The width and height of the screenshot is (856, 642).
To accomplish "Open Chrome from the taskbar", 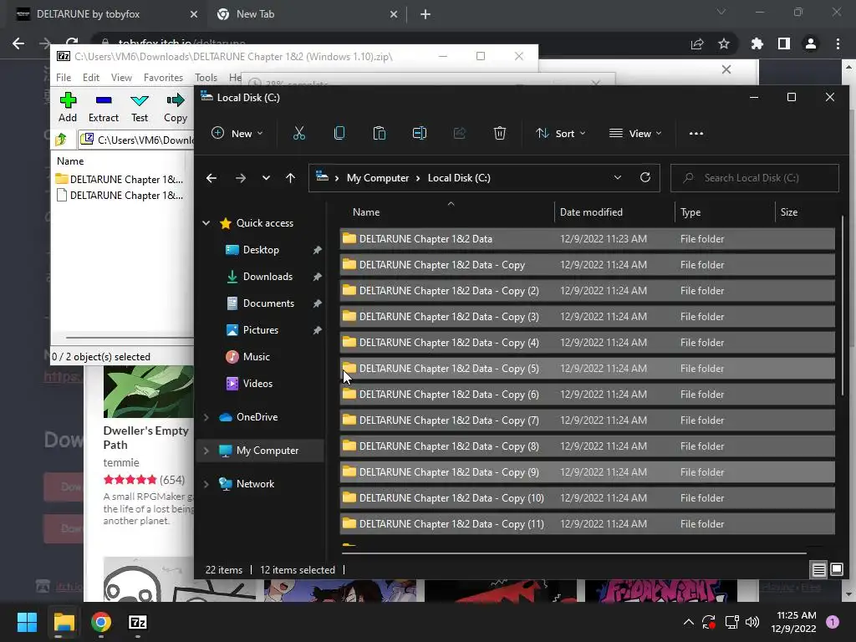I will [x=101, y=622].
